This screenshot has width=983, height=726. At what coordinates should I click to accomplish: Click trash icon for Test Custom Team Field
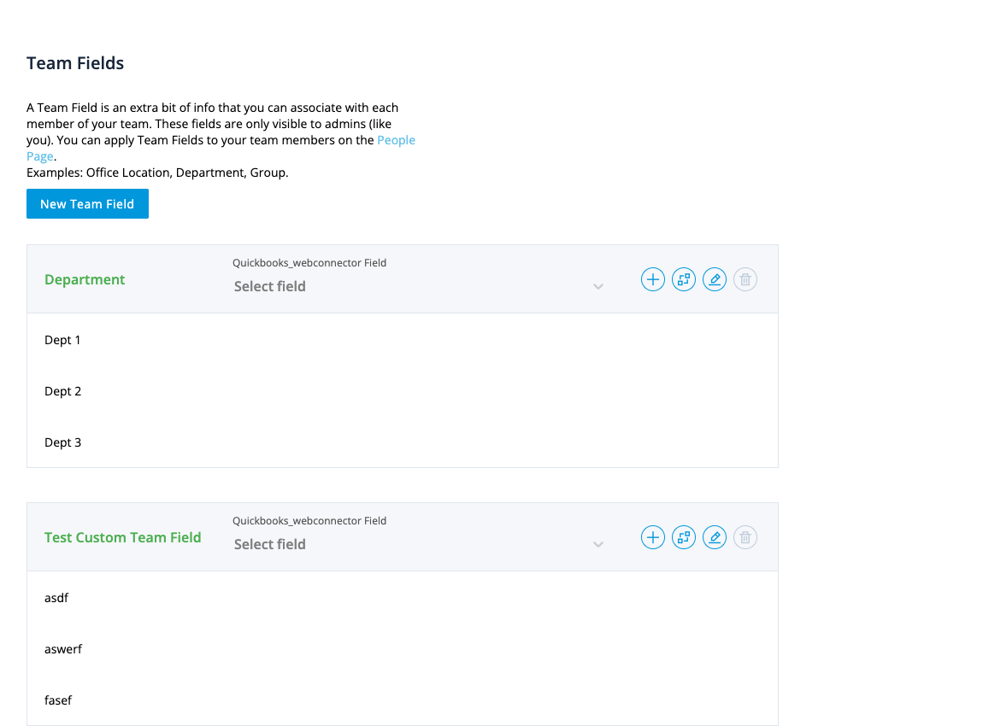(745, 537)
